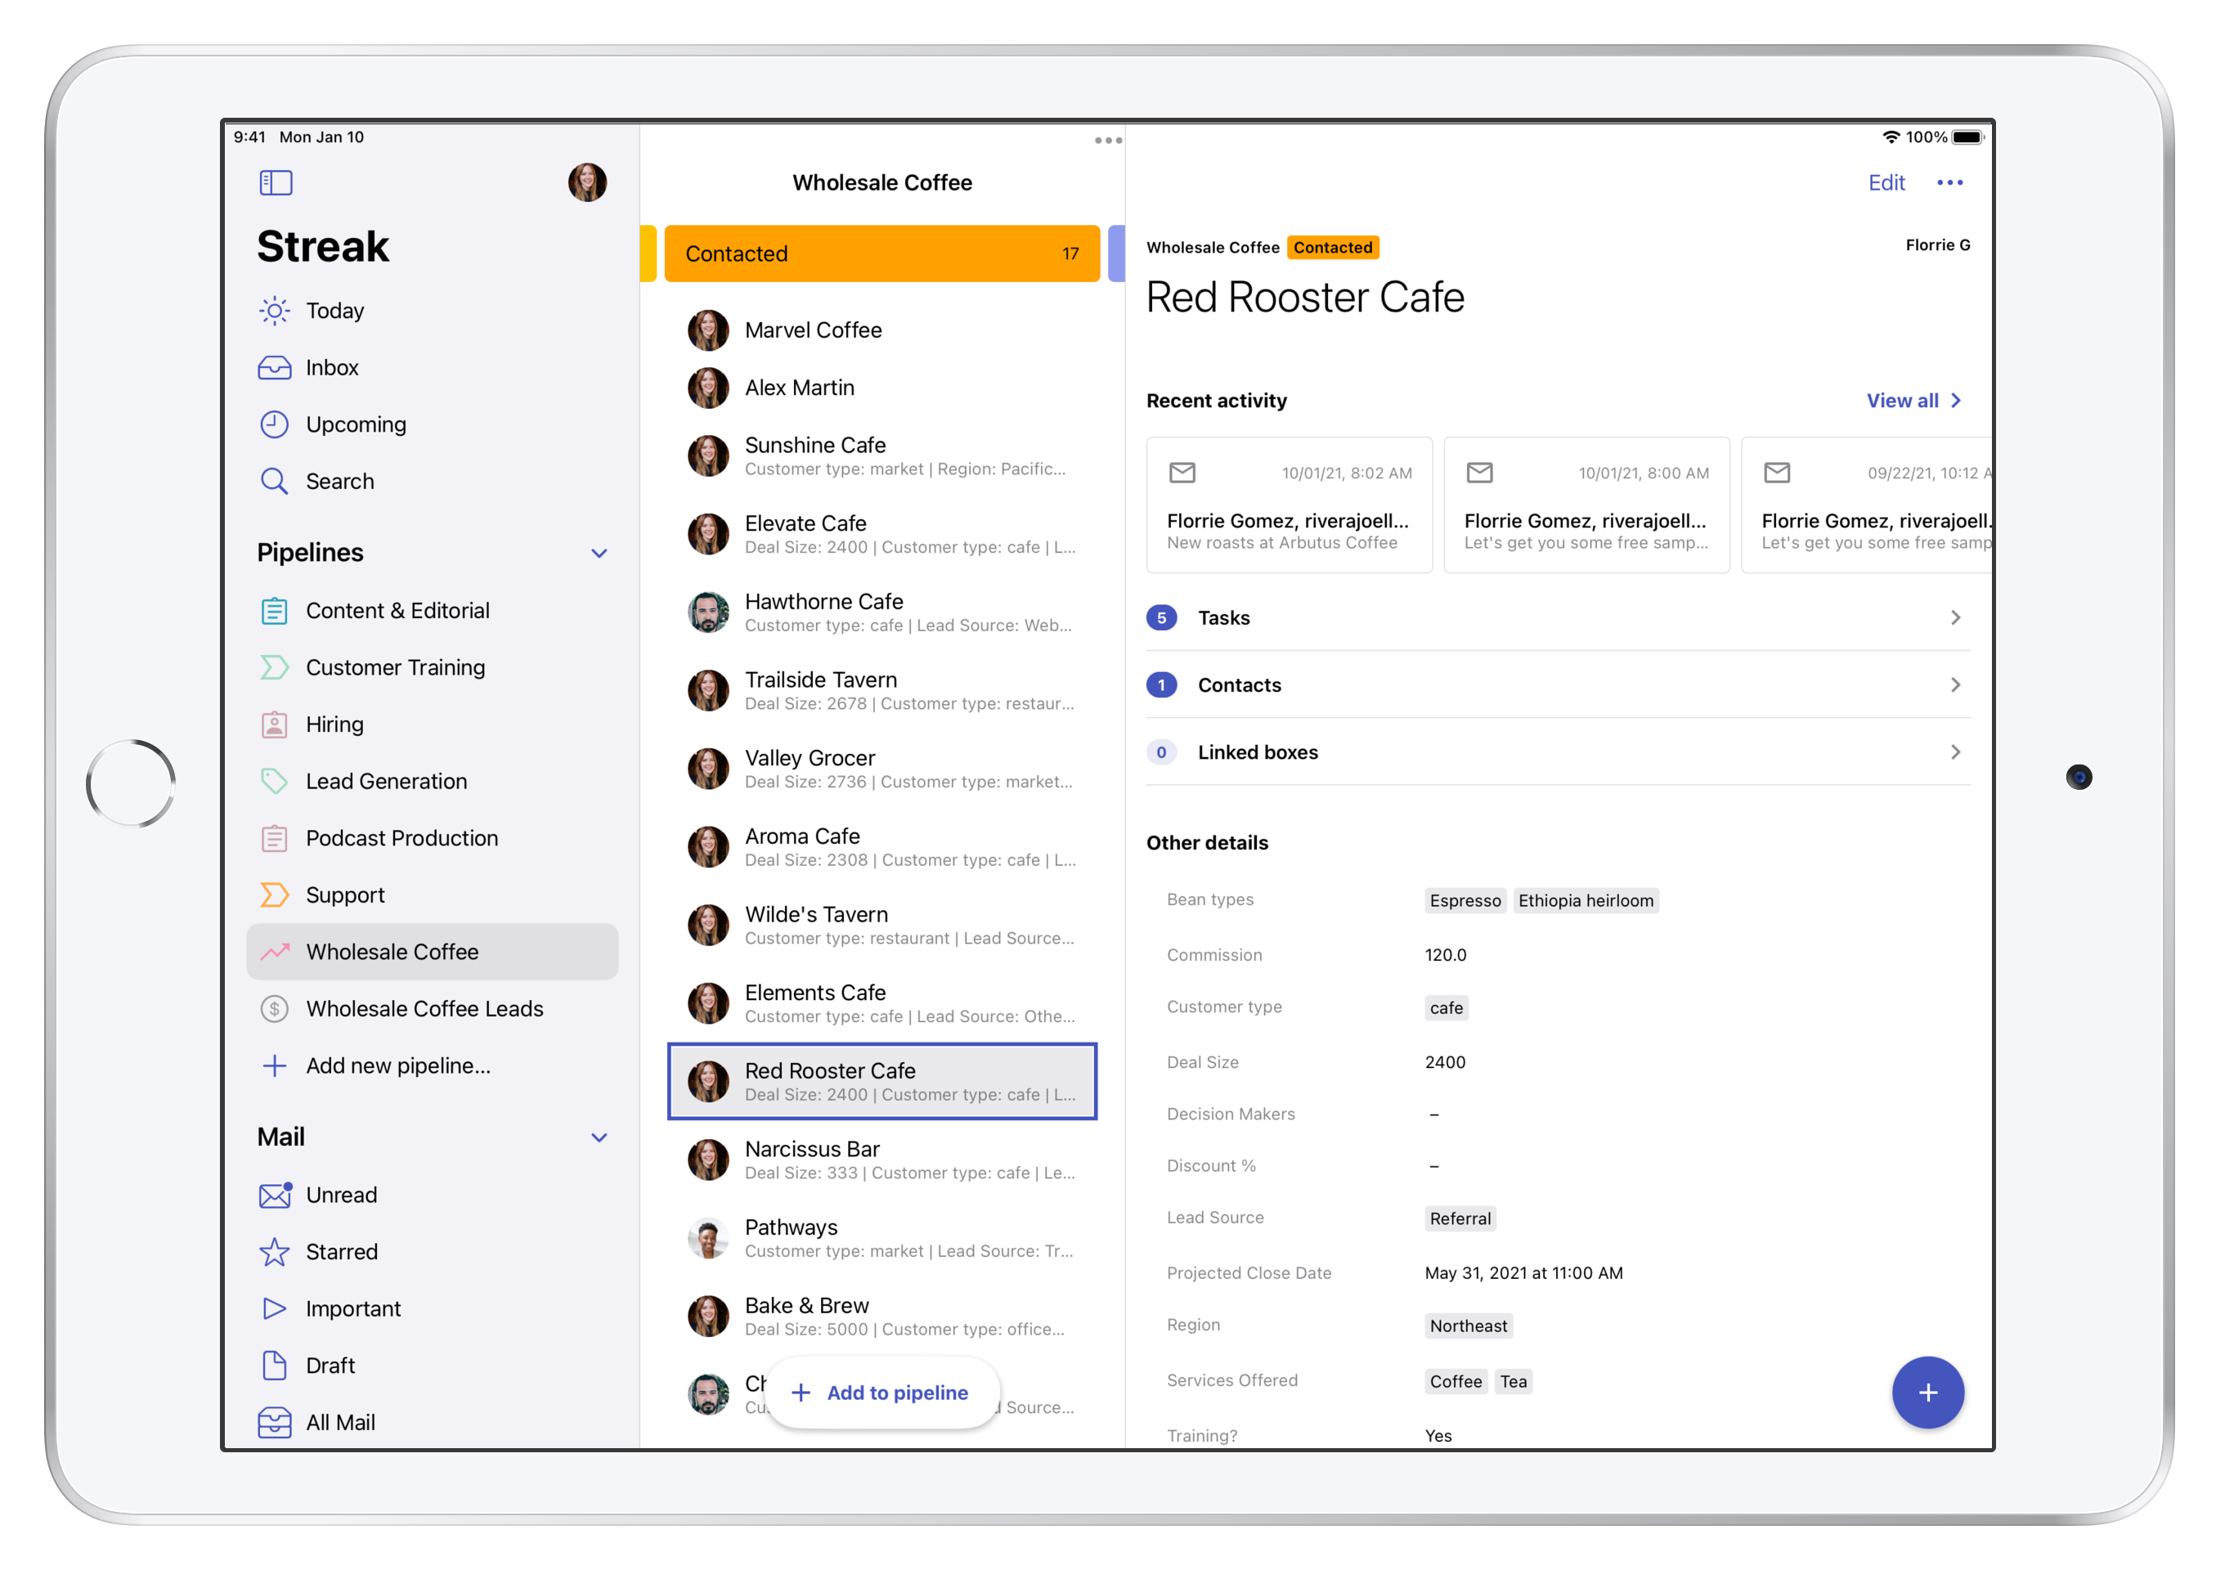
Task: Click the Espresso bean type tag
Action: click(1465, 901)
